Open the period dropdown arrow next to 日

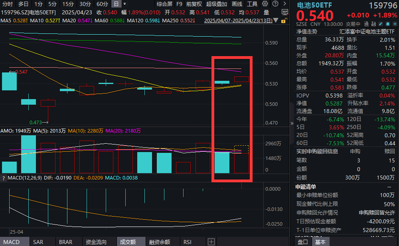coord(124,4)
